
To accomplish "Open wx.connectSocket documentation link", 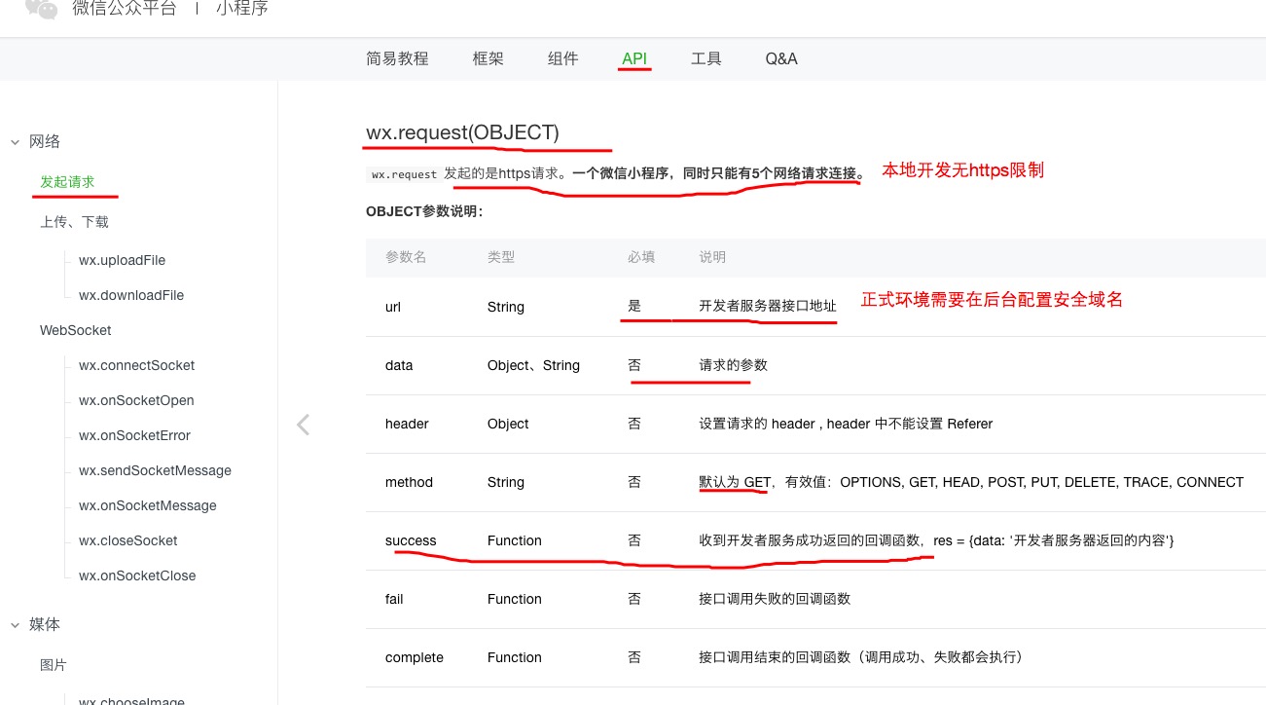I will click(136, 365).
